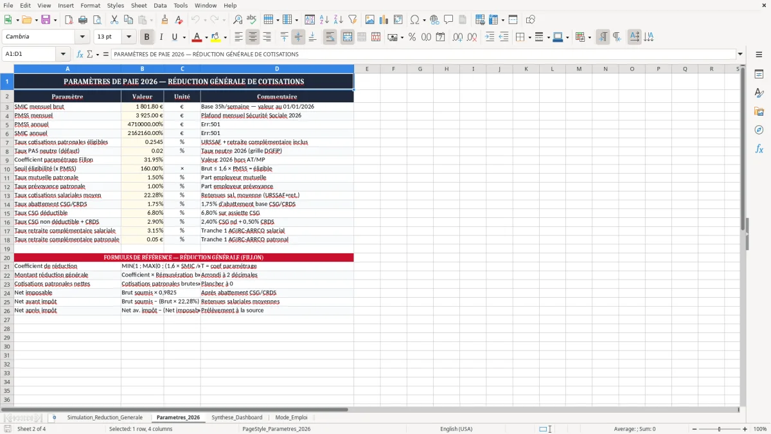
Task: Toggle Italic formatting
Action: 161,37
